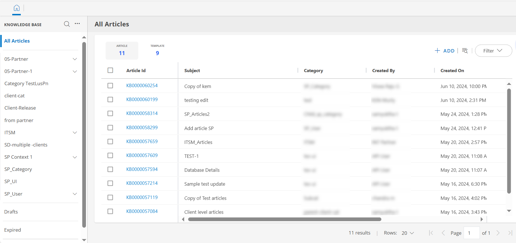Select the SP_Category category
The image size is (516, 243).
(x=18, y=169)
